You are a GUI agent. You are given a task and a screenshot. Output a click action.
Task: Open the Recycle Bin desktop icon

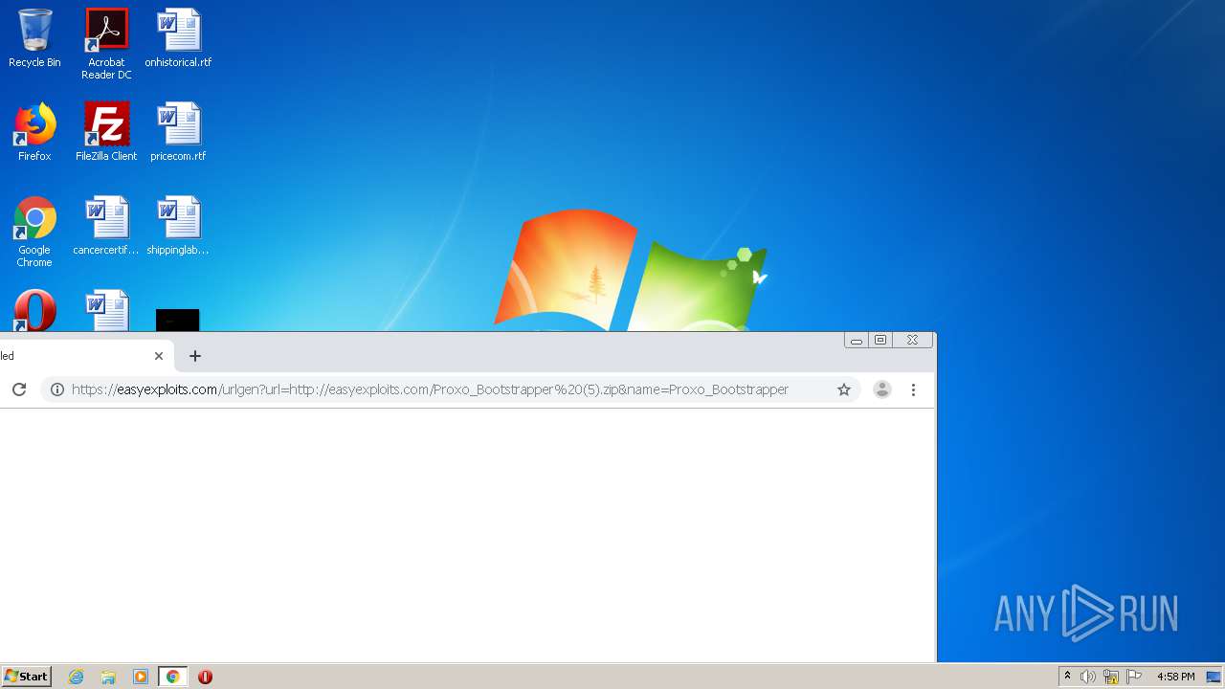pyautogui.click(x=34, y=38)
